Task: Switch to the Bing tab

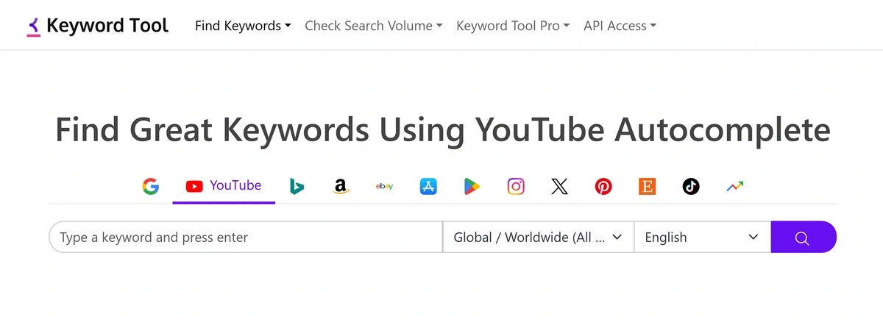Action: (x=297, y=187)
